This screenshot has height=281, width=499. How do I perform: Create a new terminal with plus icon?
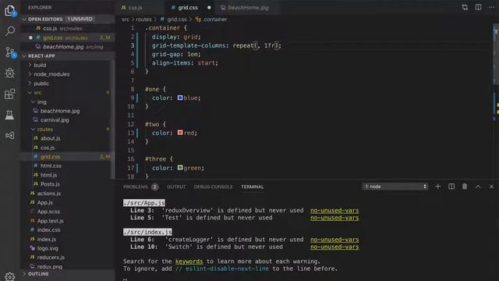(x=438, y=187)
